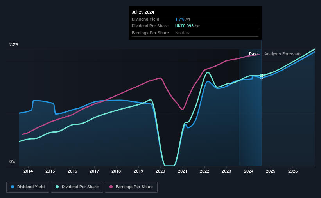The image size is (321, 198).
Task: Click the tooltip Earnings Per Share label
Action: [x=150, y=33]
